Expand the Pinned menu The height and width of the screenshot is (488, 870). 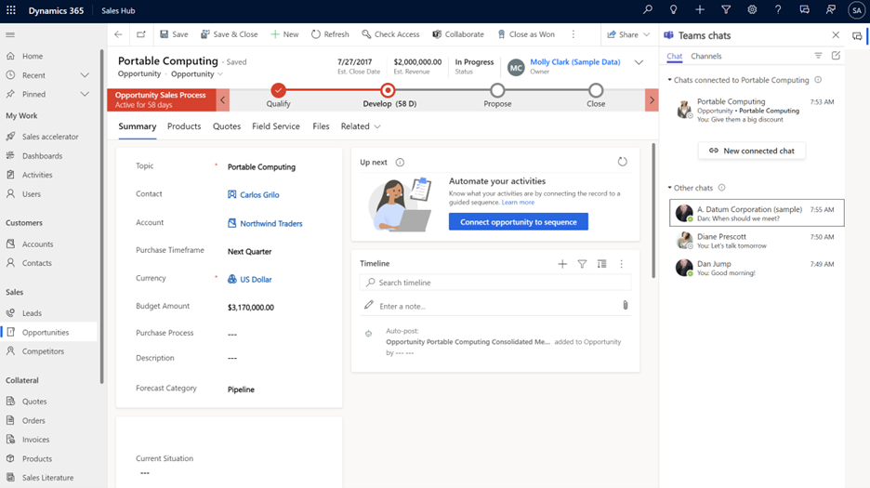point(85,94)
